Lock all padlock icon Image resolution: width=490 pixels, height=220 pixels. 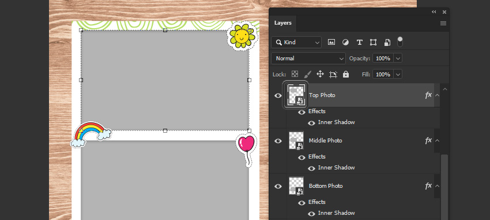[x=346, y=74]
